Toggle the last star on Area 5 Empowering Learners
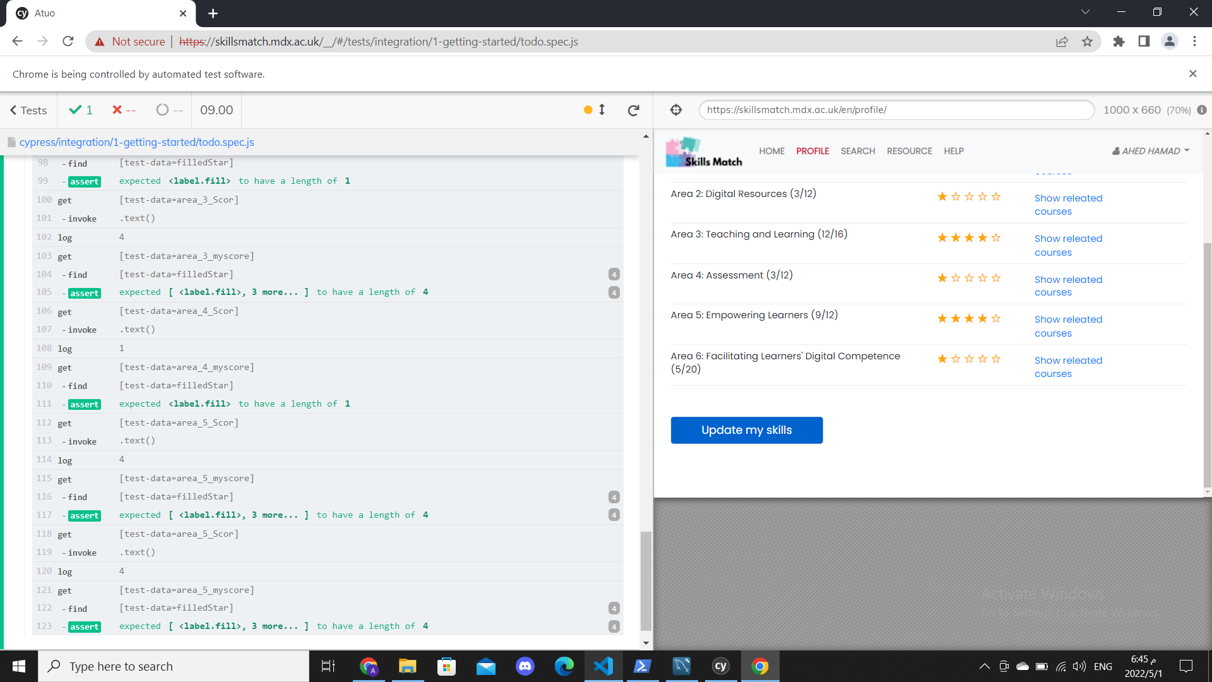Image resolution: width=1212 pixels, height=682 pixels. [995, 318]
